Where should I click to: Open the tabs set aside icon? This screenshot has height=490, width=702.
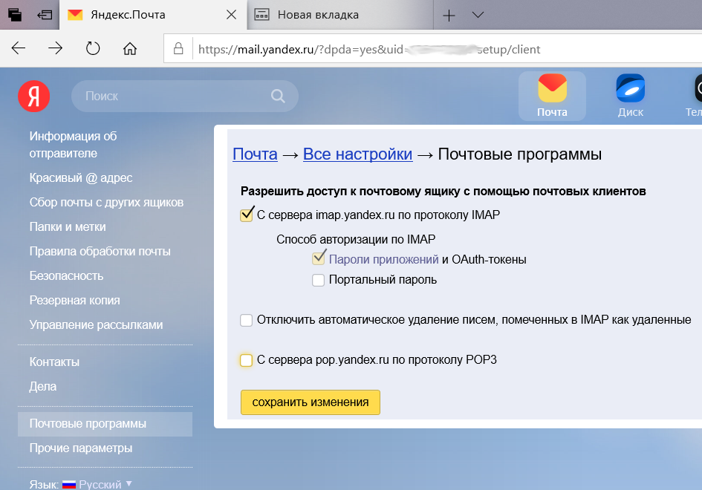[x=15, y=15]
